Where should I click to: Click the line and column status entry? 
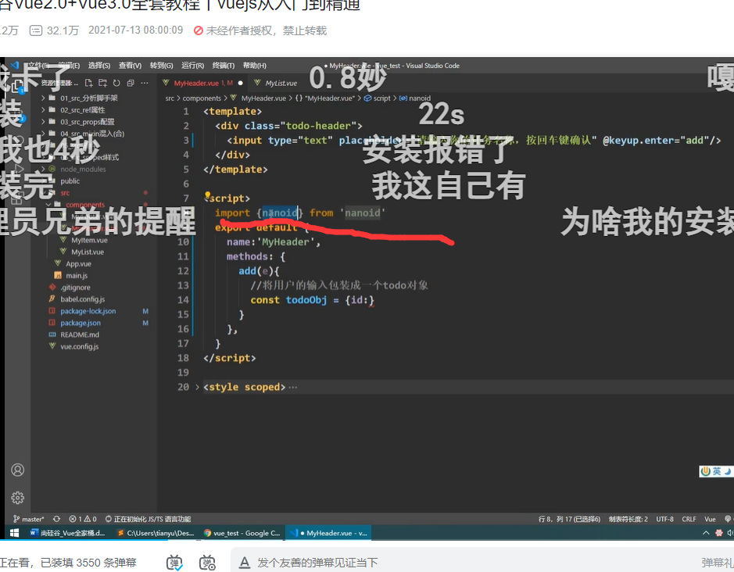(569, 519)
